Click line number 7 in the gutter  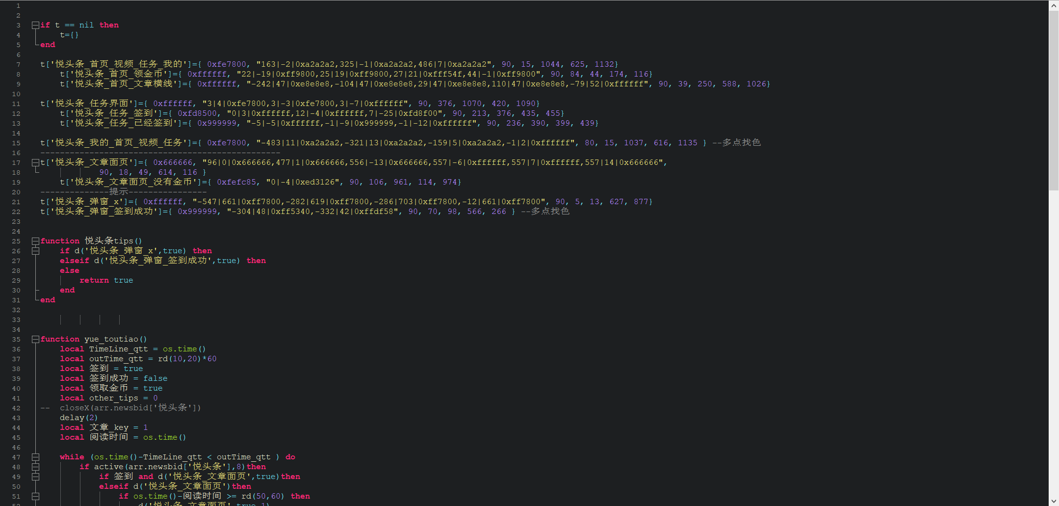[x=18, y=64]
